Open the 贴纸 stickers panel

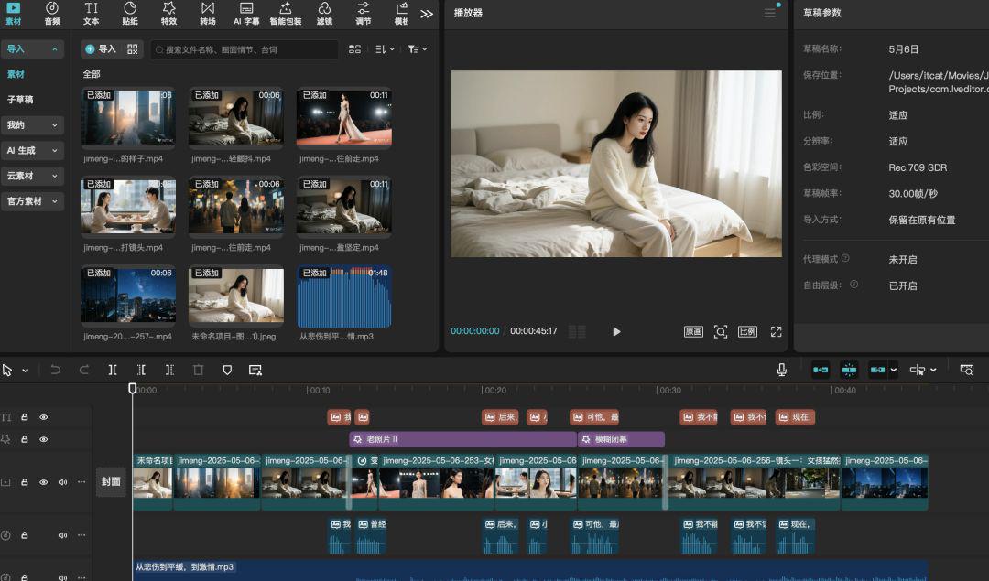pyautogui.click(x=128, y=14)
